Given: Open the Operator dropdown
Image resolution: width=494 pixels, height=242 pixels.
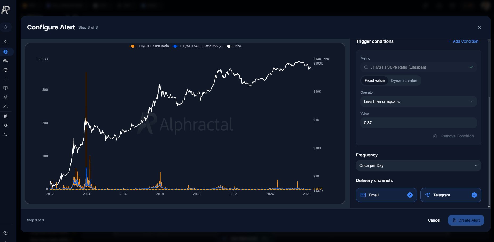Looking at the screenshot, I should (418, 101).
